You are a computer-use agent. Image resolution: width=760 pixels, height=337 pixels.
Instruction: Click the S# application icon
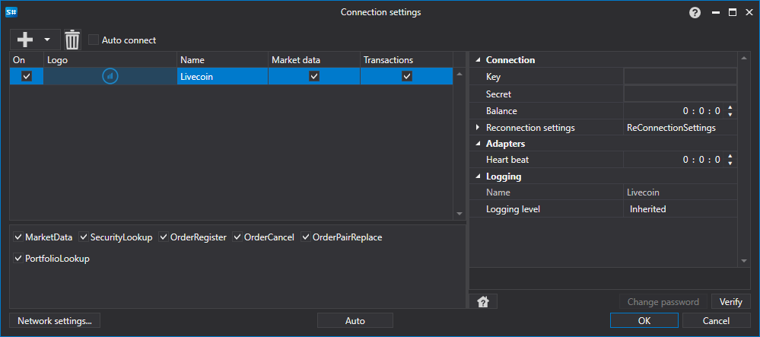(11, 12)
